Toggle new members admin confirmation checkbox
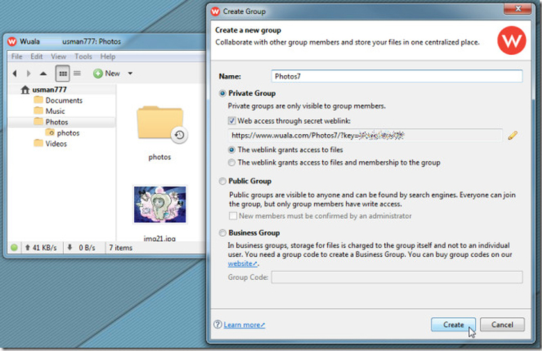Screen dimensions: 542x351 [233, 215]
